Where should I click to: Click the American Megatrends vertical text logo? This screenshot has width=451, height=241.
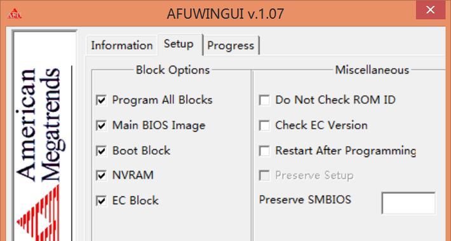coord(38,125)
